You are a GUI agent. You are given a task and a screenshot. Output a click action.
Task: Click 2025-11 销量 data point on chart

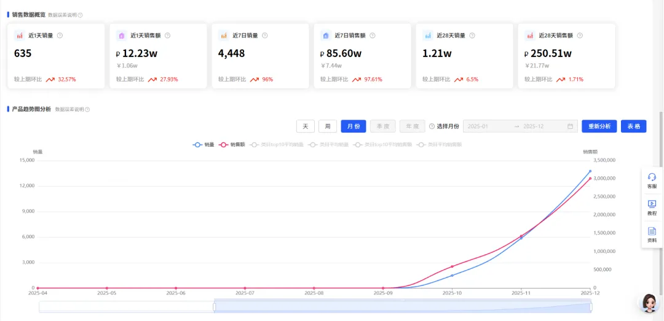coord(521,238)
